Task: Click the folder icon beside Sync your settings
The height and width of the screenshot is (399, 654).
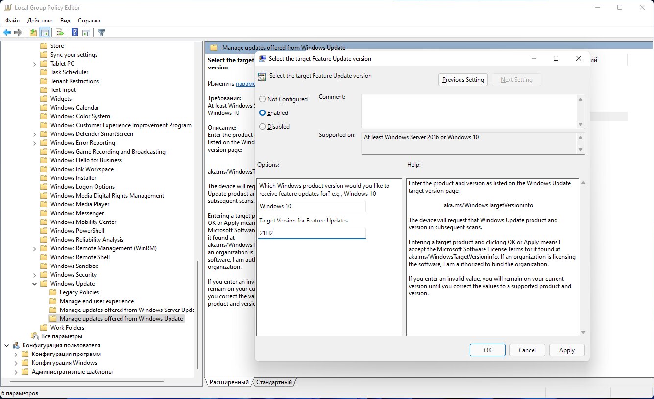Action: (x=44, y=55)
